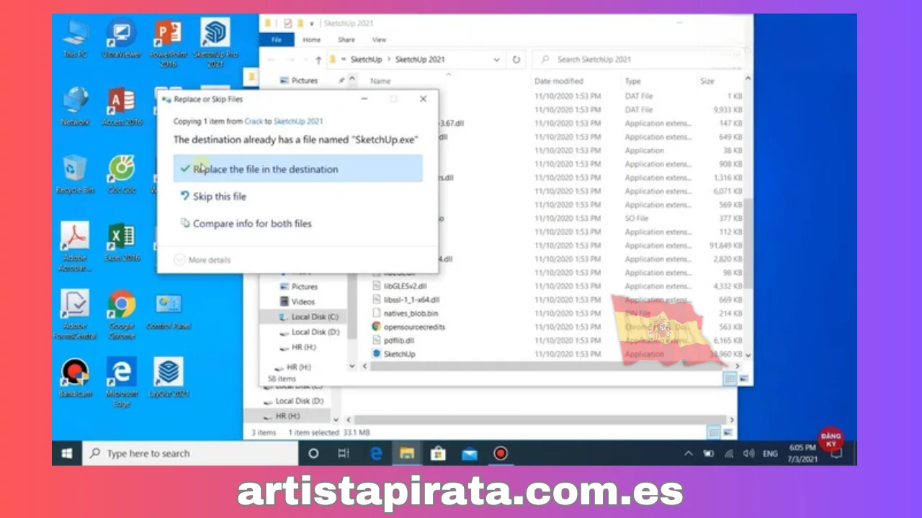
Task: Choose Compare info for both files
Action: [246, 224]
